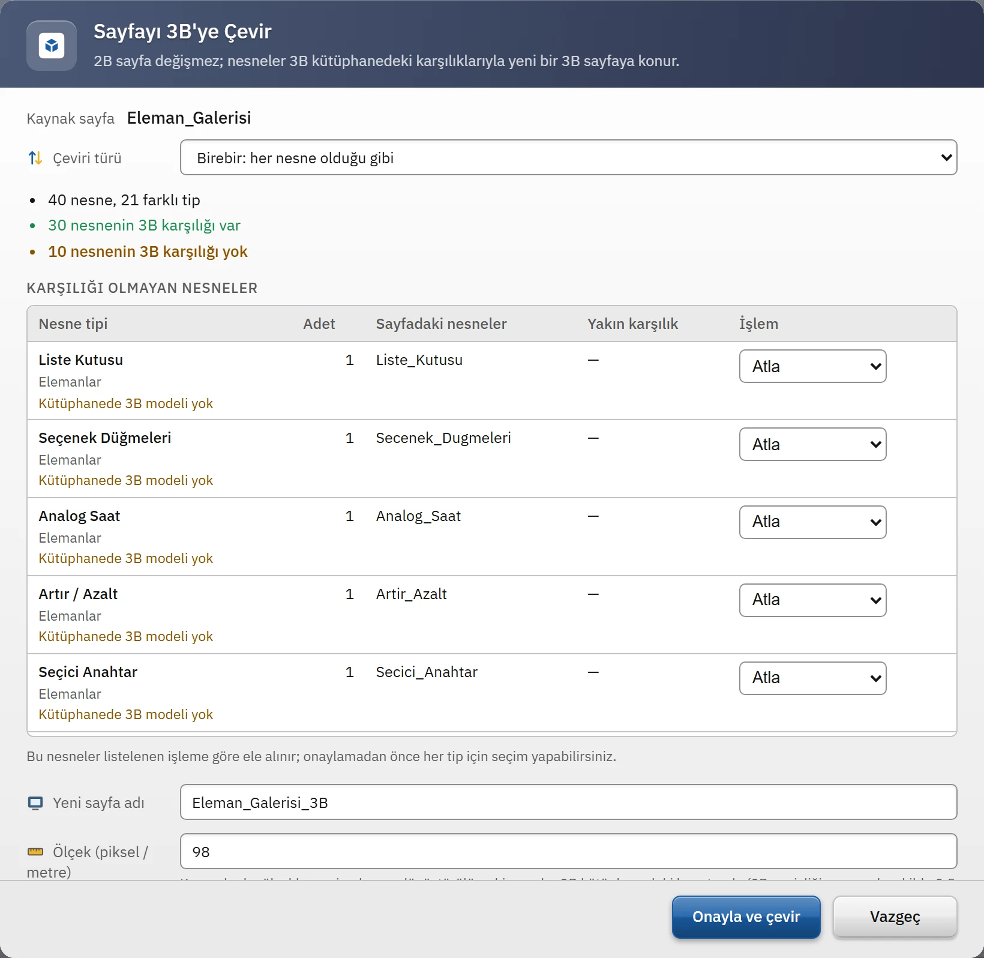Click the Yakın karşılık column header
The height and width of the screenshot is (958, 984).
pos(632,324)
